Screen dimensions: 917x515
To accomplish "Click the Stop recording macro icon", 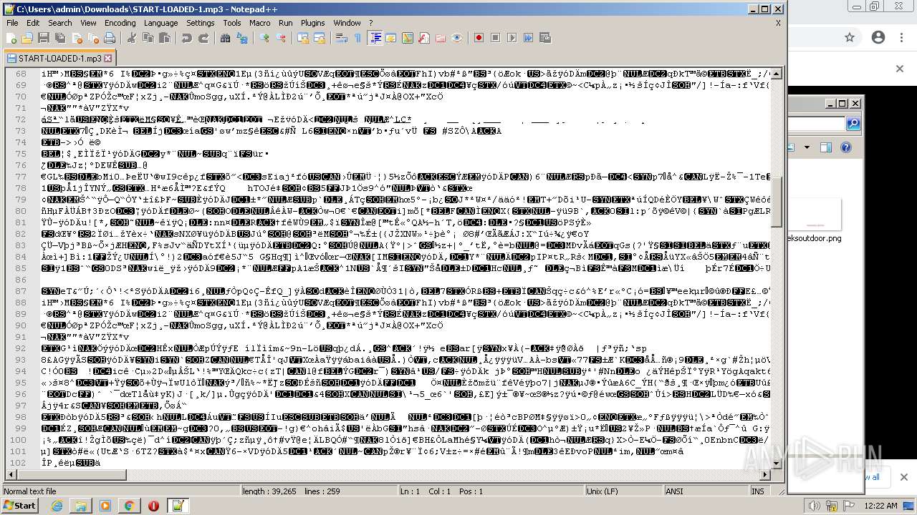I will pos(496,38).
